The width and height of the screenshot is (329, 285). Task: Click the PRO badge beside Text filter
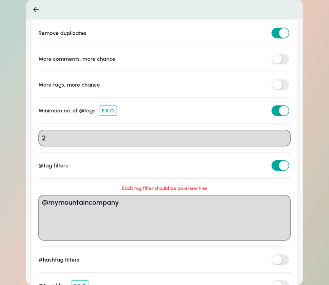tap(80, 283)
